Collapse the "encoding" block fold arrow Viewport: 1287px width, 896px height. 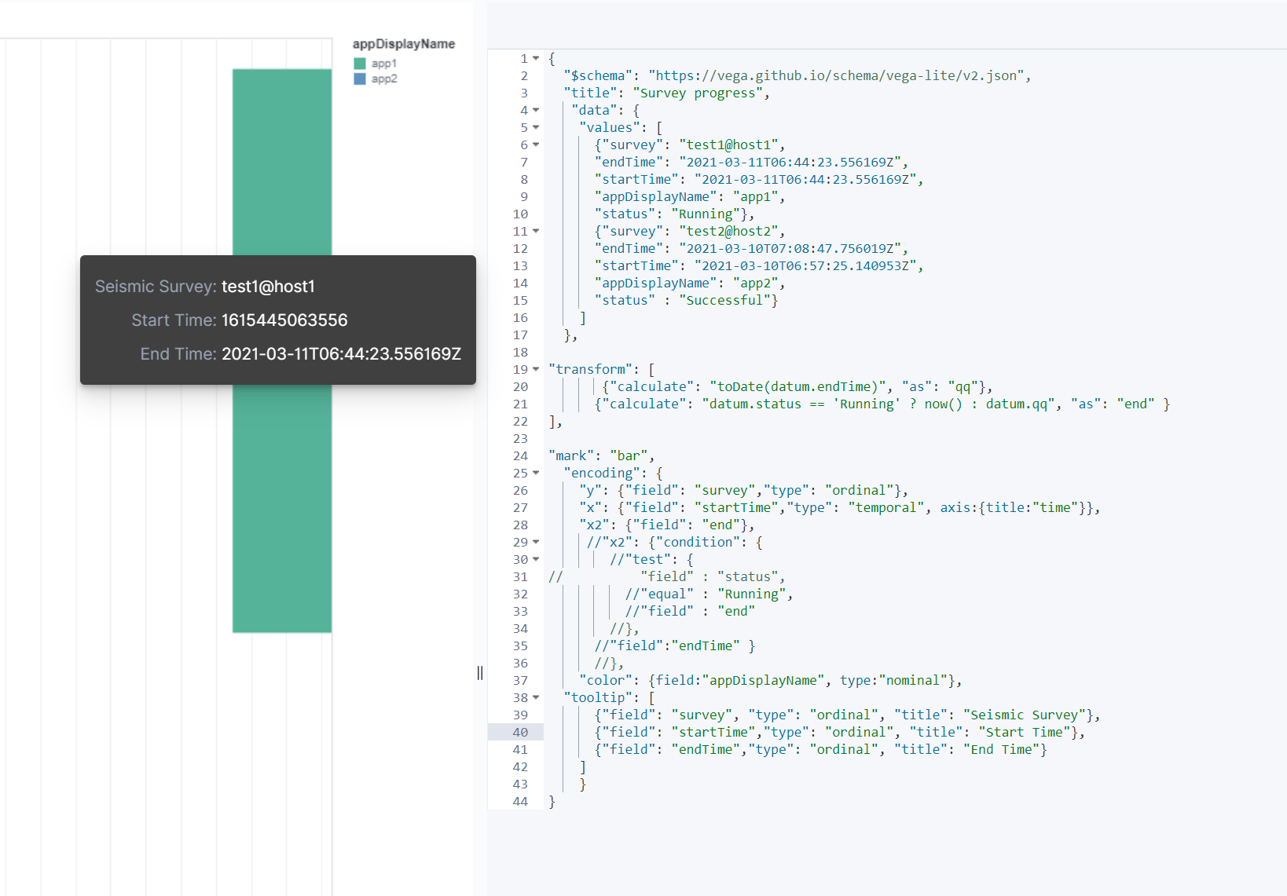click(535, 473)
